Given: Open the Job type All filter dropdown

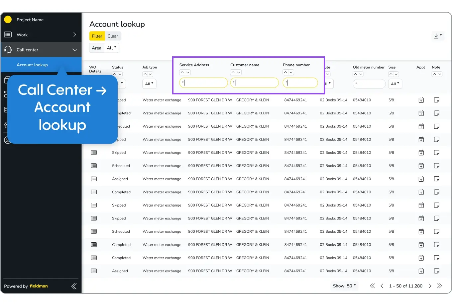Looking at the screenshot, I should click(149, 84).
